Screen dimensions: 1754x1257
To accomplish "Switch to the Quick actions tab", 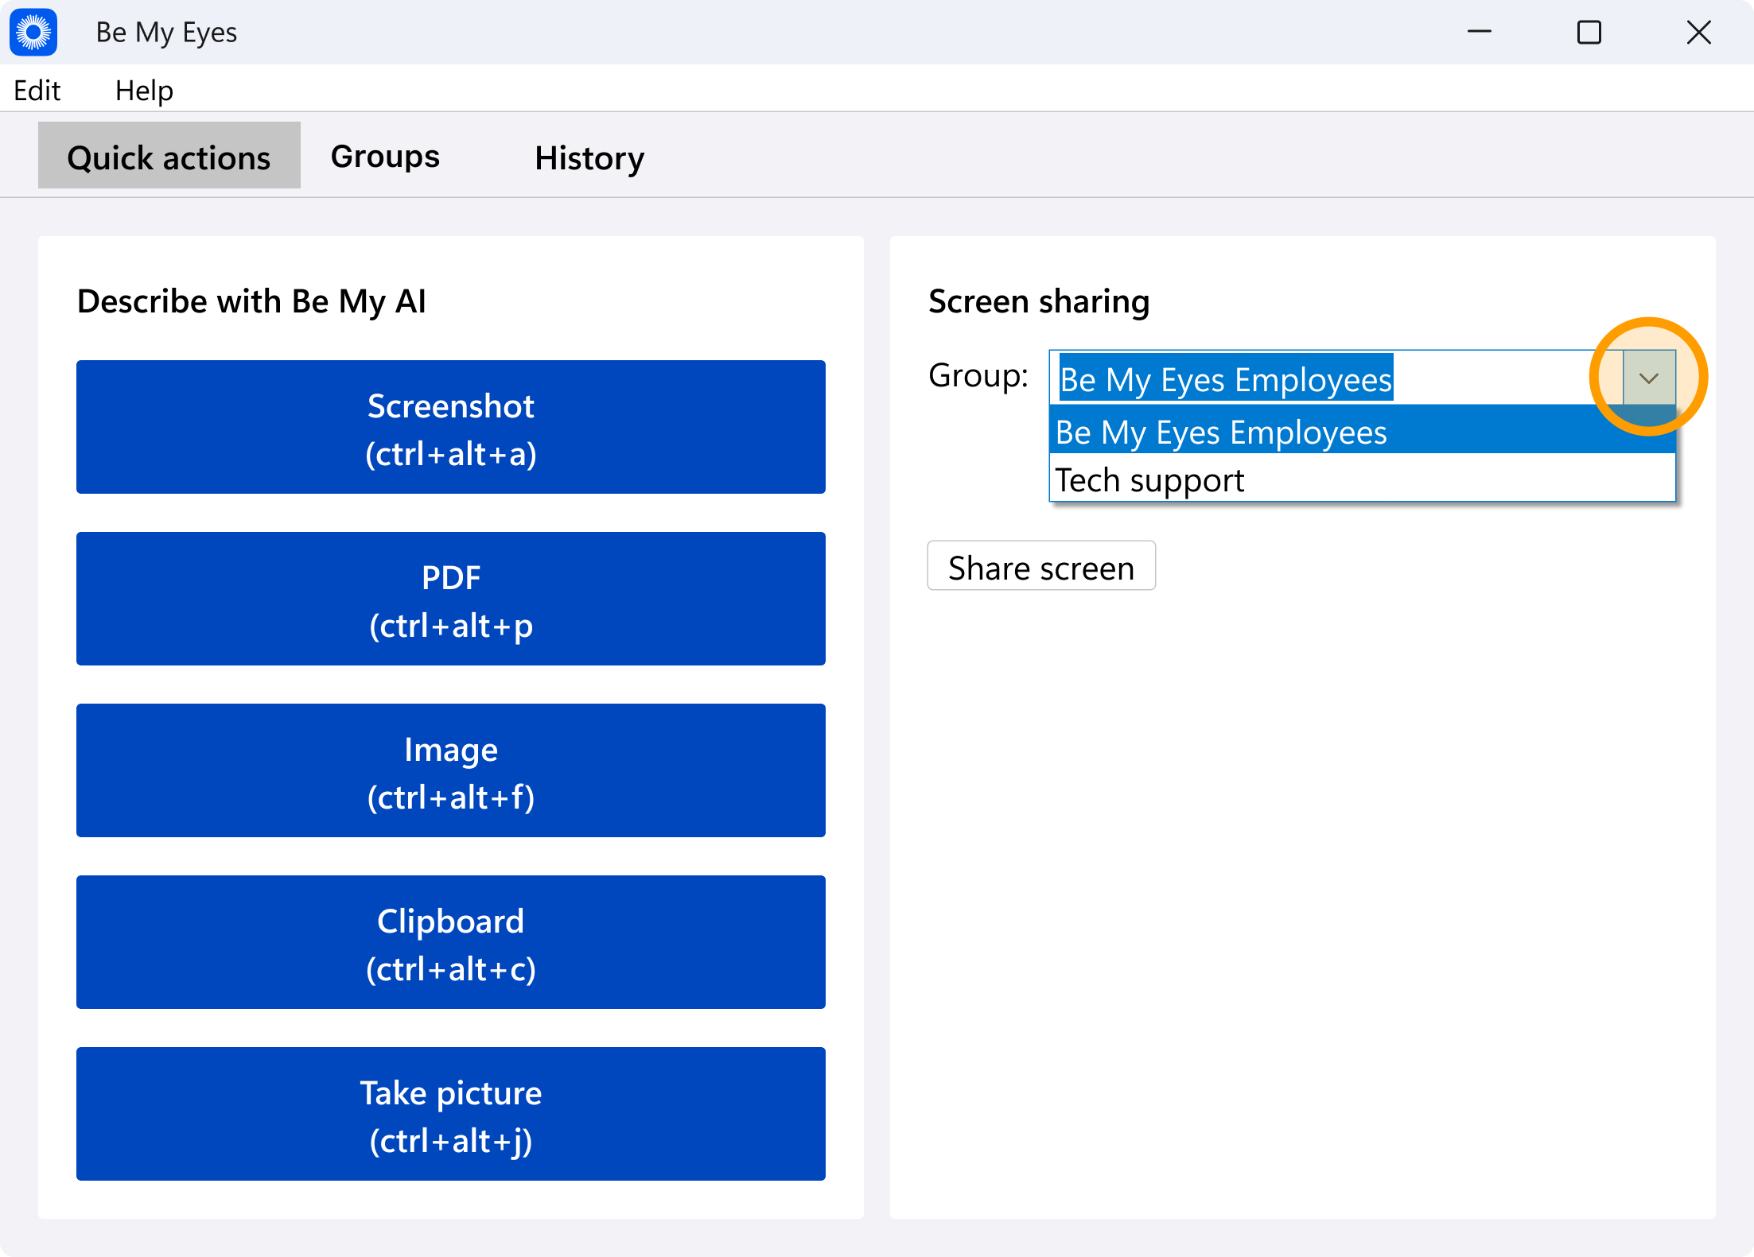I will pos(169,156).
